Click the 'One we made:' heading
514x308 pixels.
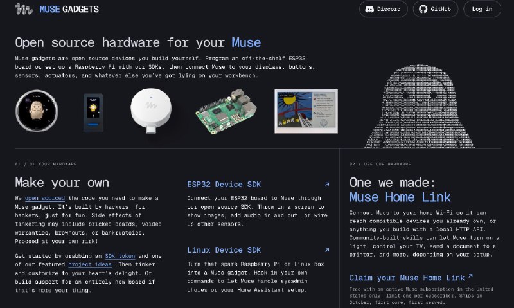392,183
